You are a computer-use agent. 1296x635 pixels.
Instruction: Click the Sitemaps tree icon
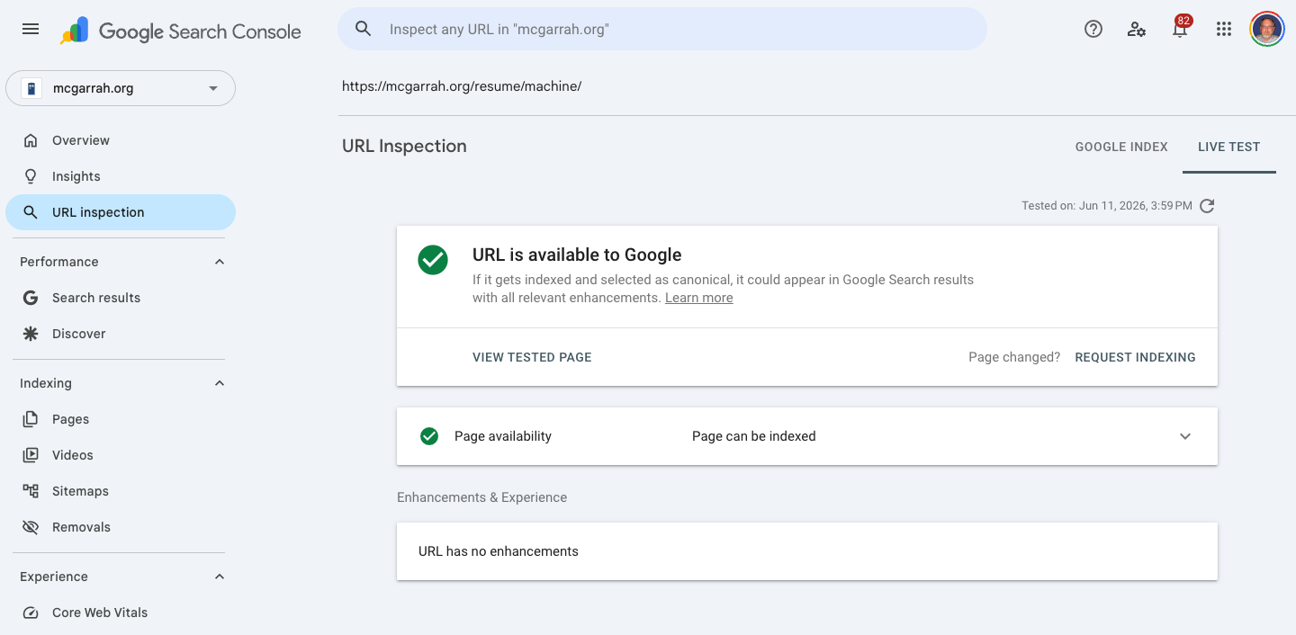click(31, 491)
